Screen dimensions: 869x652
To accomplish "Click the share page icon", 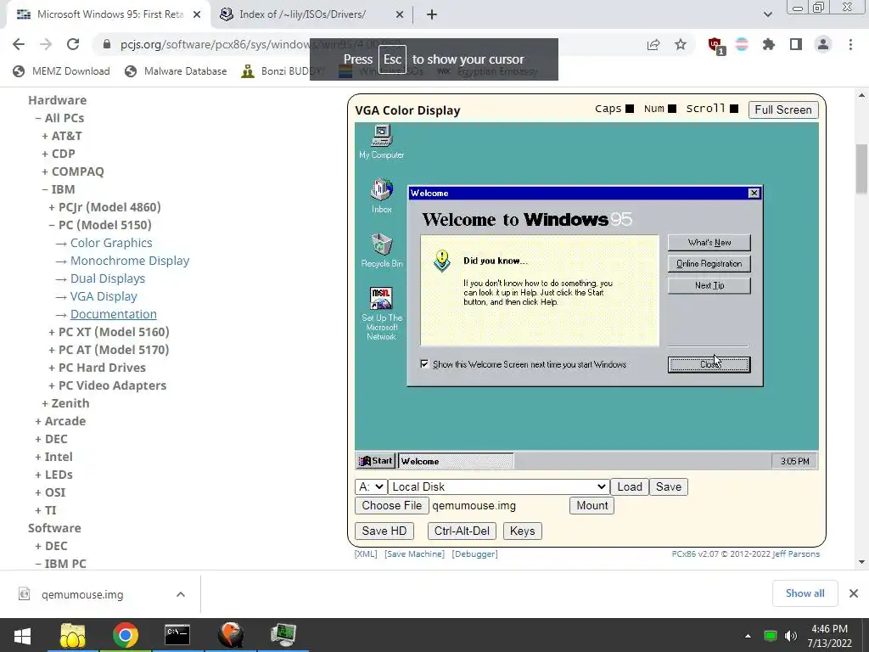I will 653,44.
